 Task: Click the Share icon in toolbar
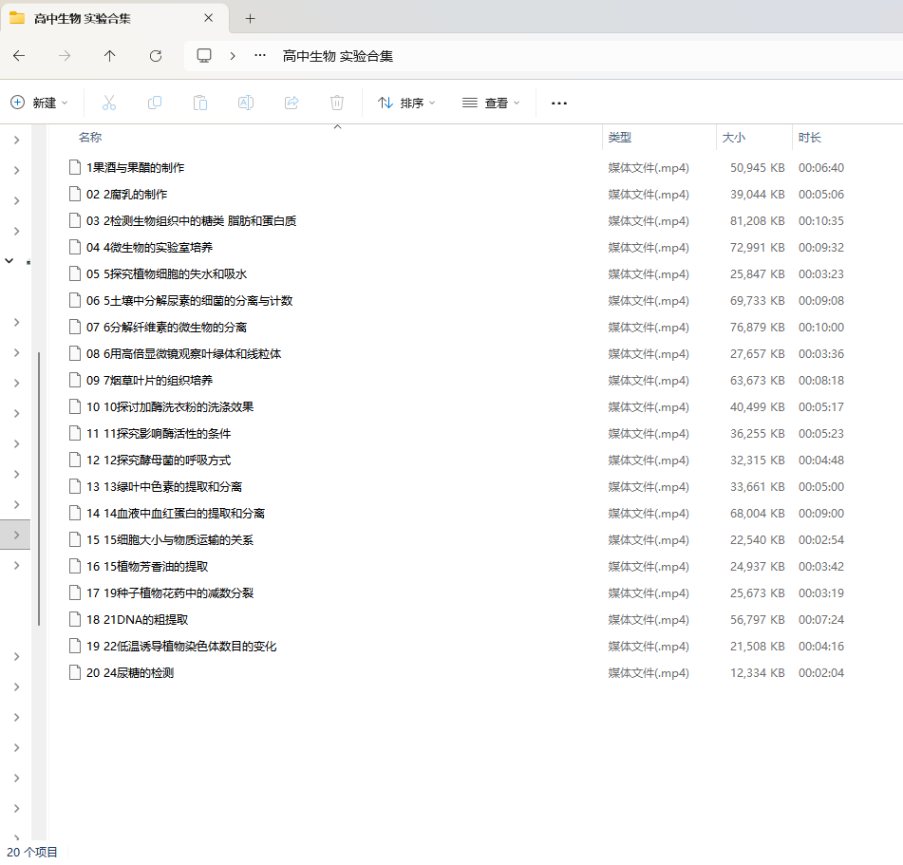point(292,103)
